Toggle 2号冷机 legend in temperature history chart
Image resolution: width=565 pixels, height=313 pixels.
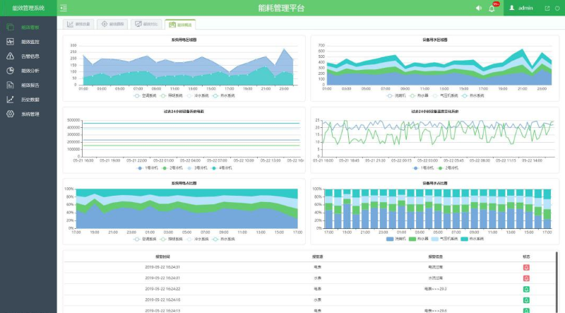coord(448,168)
